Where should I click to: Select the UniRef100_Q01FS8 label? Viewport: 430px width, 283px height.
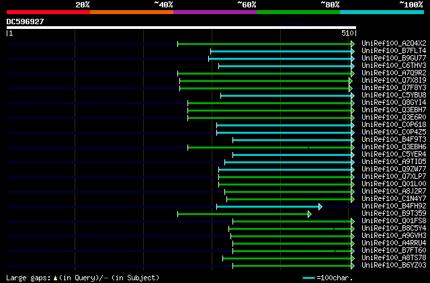[x=394, y=221]
